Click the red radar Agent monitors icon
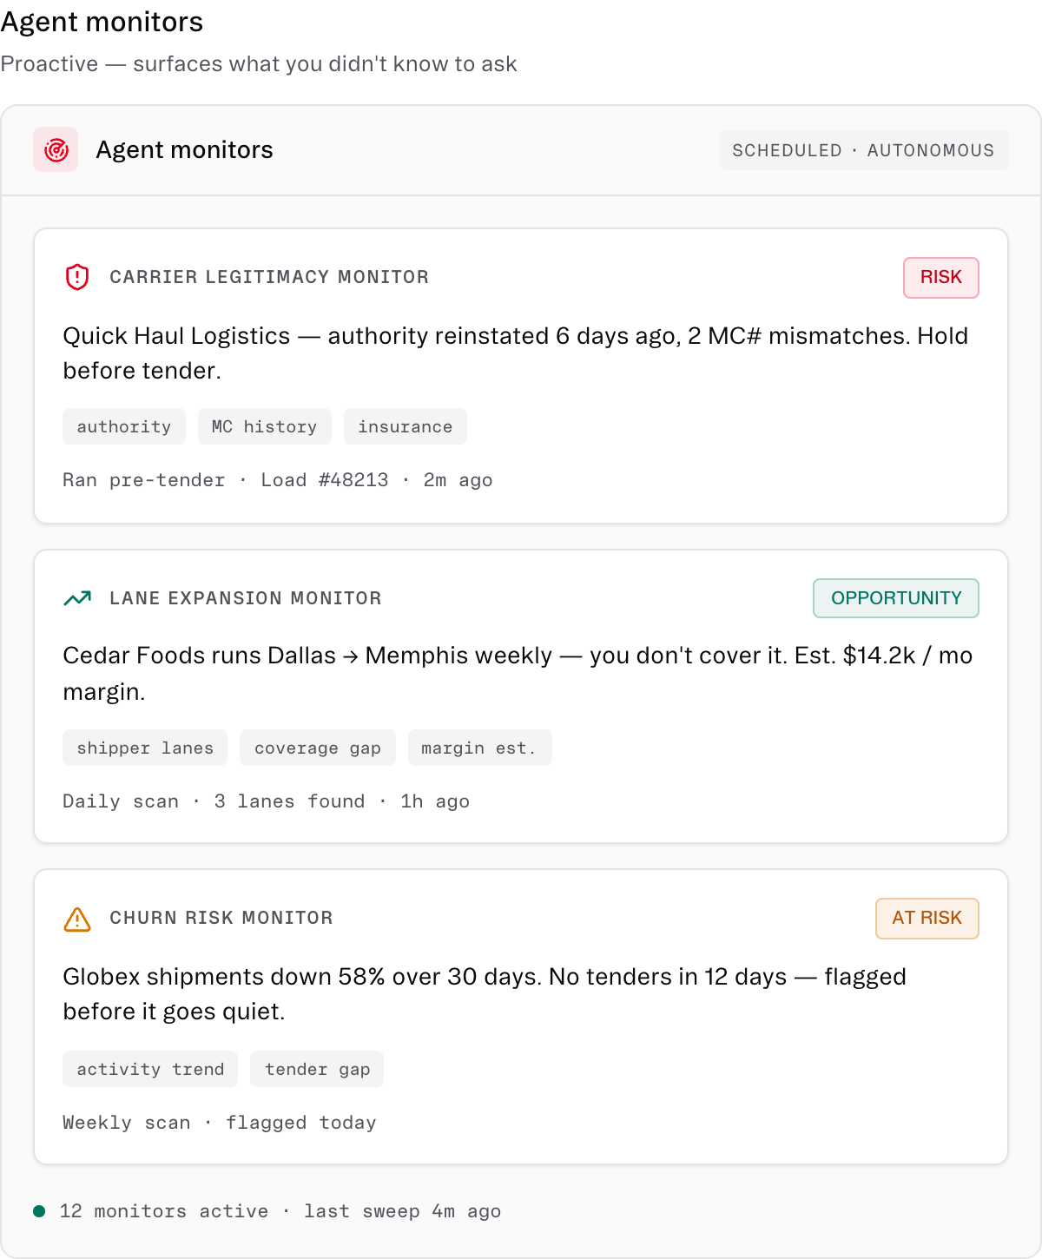 click(x=56, y=149)
